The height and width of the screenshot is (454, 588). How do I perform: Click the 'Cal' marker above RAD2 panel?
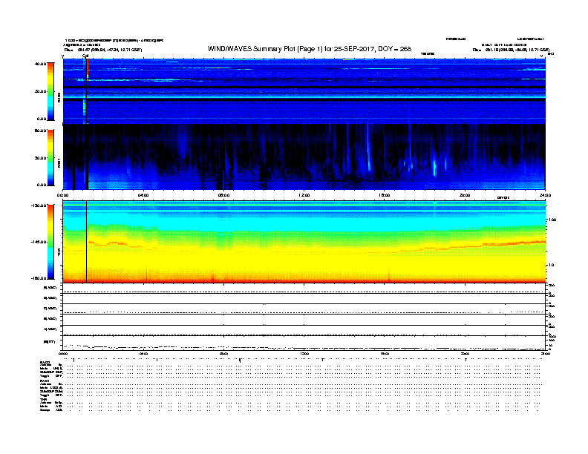[85, 56]
